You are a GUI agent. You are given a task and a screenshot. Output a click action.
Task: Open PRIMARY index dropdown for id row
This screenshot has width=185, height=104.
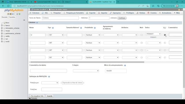point(153,34)
